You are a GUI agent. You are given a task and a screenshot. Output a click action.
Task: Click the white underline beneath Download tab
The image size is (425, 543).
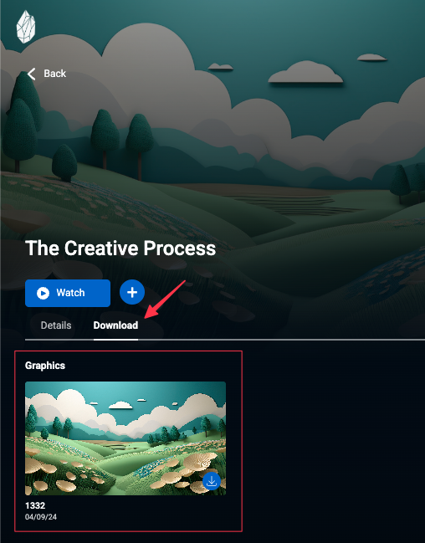pyautogui.click(x=115, y=340)
